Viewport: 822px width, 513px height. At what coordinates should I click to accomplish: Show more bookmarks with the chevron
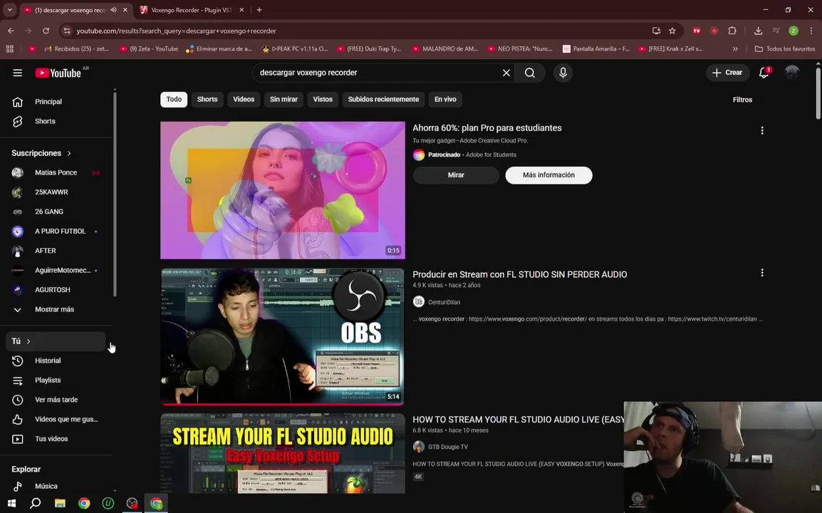[x=735, y=48]
